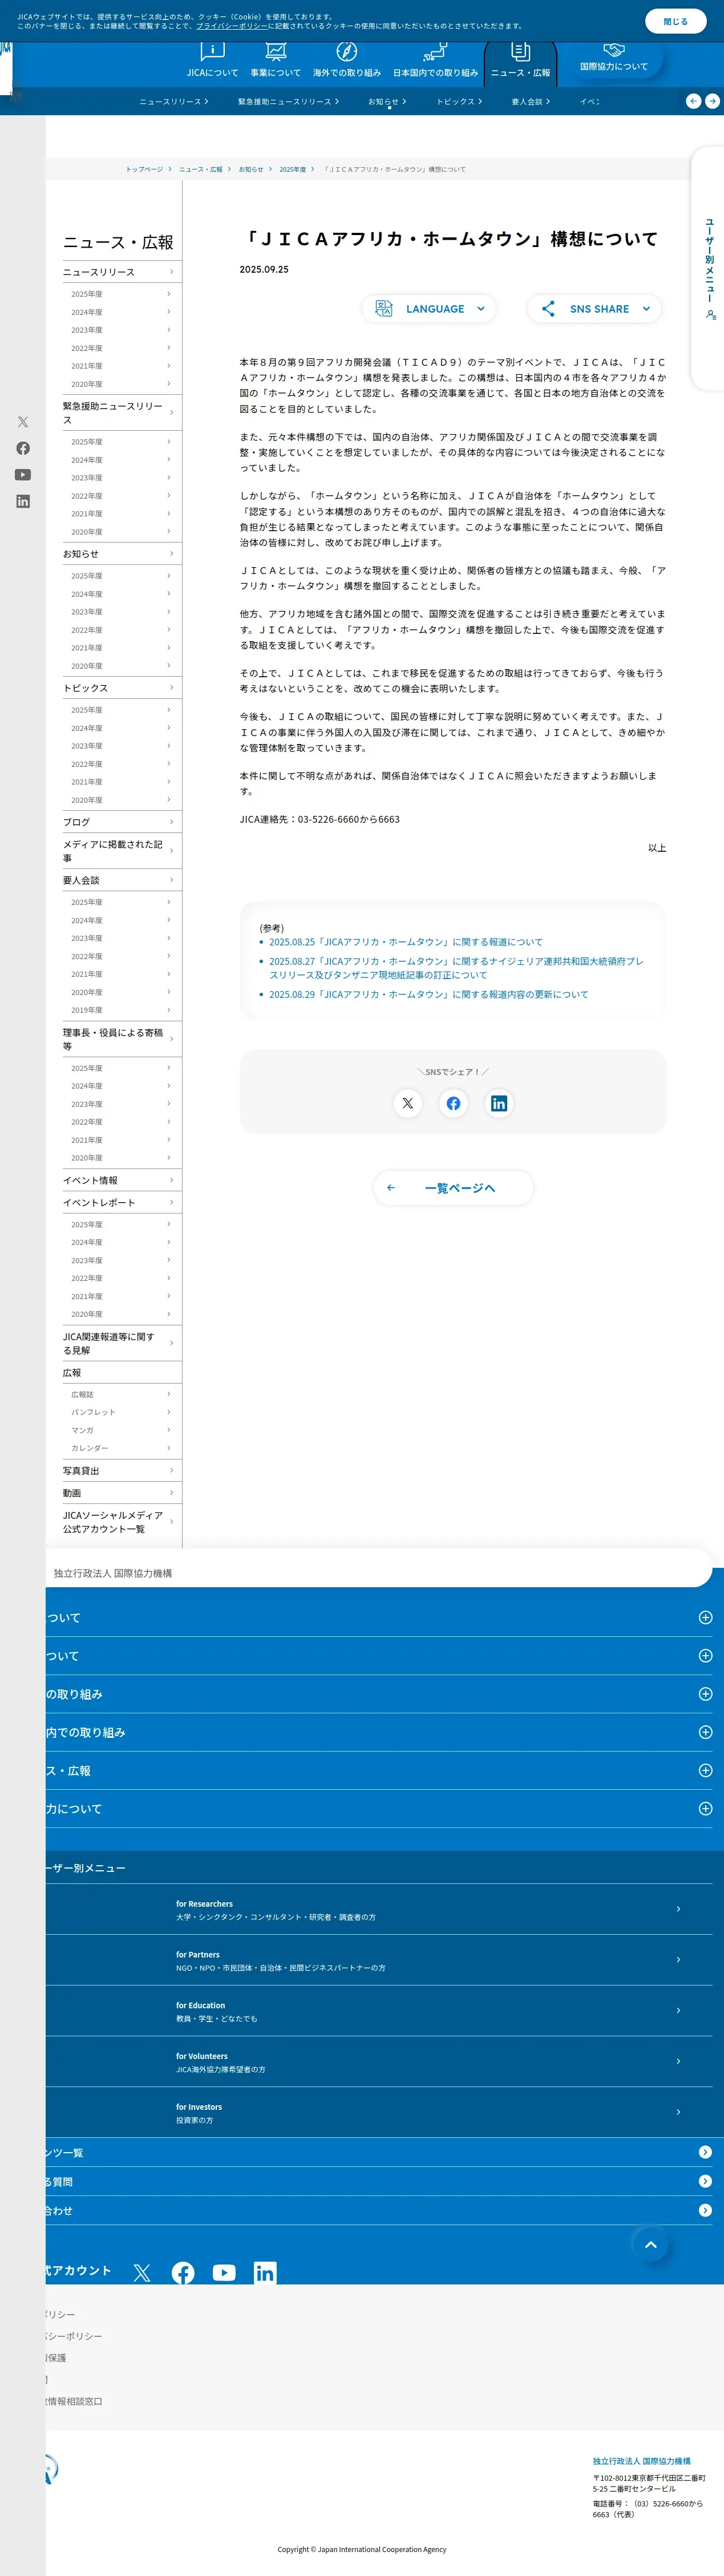
Task: Open イベント情報 in the sidebar
Action: tap(121, 1180)
